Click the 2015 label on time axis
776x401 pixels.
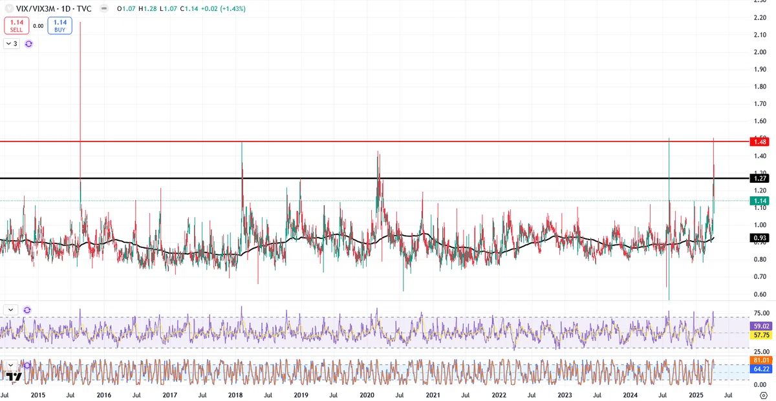pos(38,395)
